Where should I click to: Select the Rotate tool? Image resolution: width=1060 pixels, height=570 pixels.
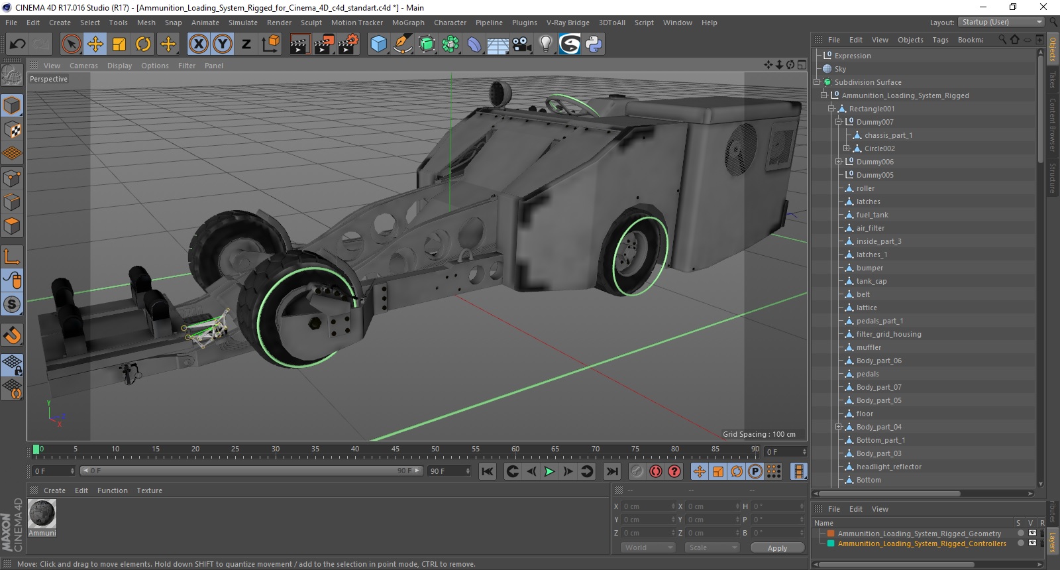(x=143, y=44)
